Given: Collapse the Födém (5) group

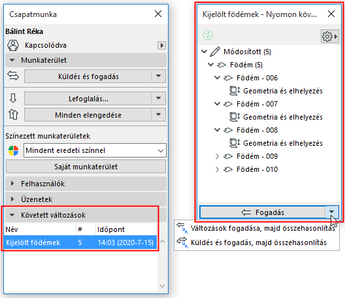Looking at the screenshot, I should [211, 65].
